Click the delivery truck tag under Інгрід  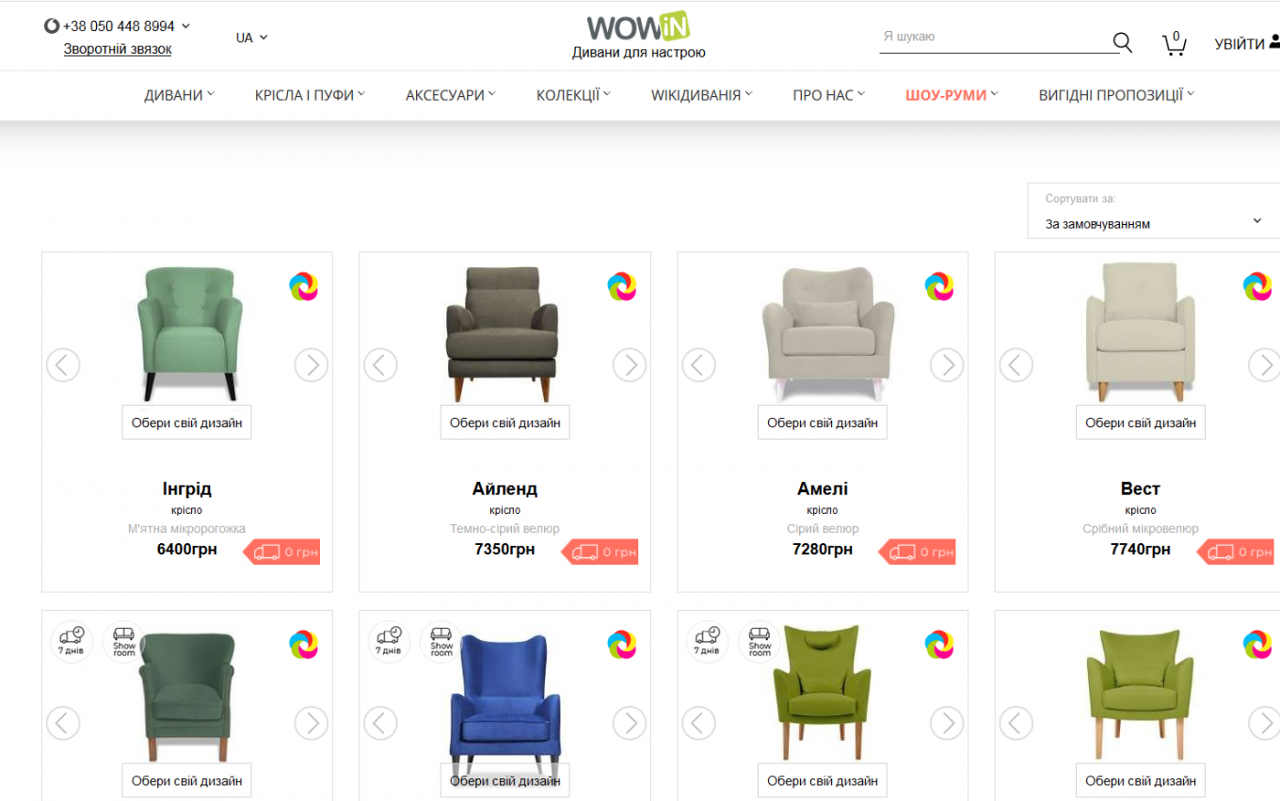[281, 552]
